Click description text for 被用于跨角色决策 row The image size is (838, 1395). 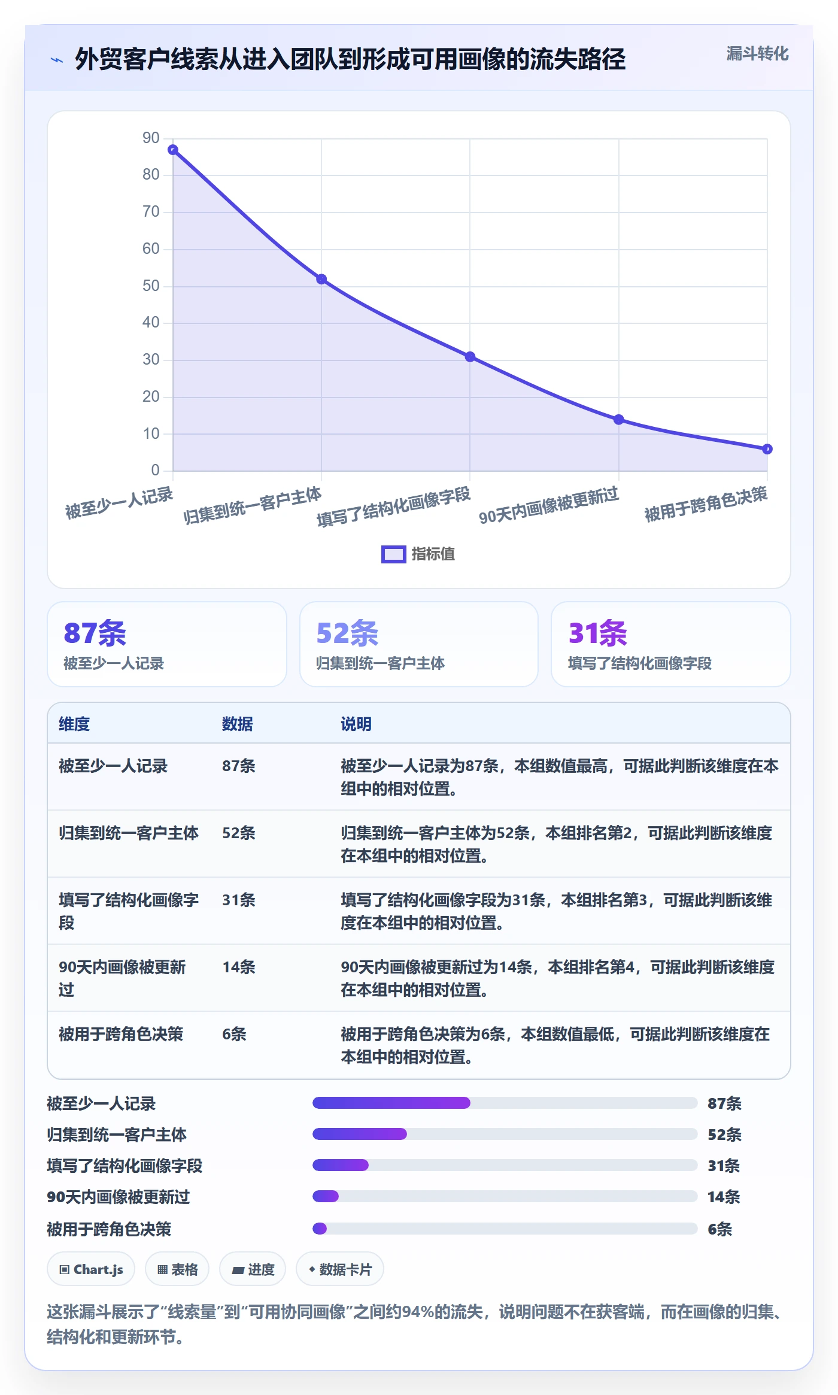(555, 1045)
